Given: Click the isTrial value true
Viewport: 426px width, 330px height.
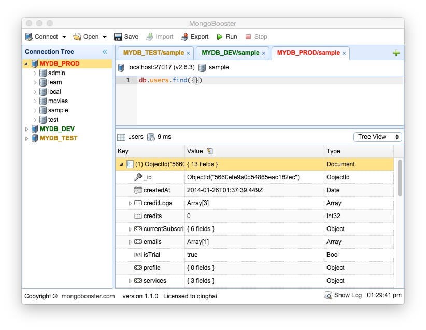Looking at the screenshot, I should [192, 255].
